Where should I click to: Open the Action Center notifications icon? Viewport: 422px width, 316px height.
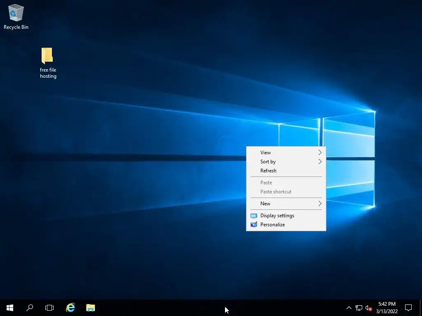pyautogui.click(x=408, y=308)
